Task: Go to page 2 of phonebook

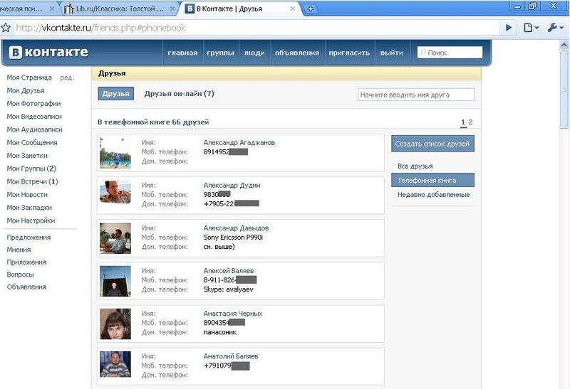Action: [x=470, y=122]
